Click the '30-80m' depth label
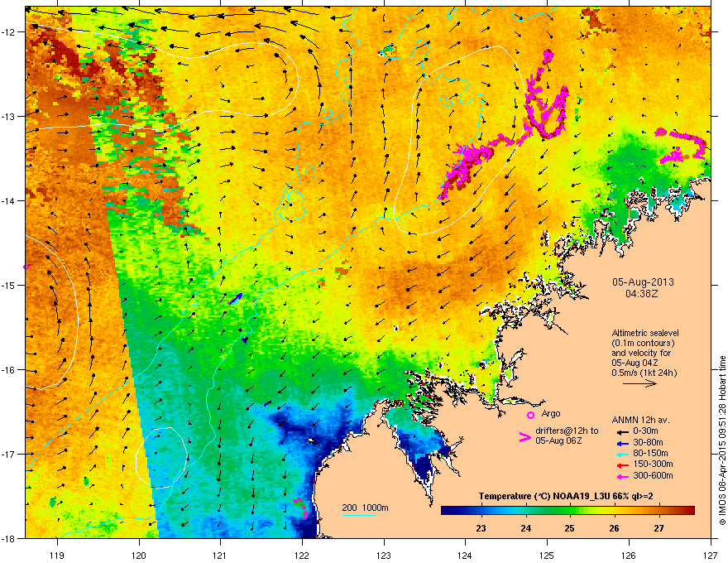 click(x=648, y=443)
